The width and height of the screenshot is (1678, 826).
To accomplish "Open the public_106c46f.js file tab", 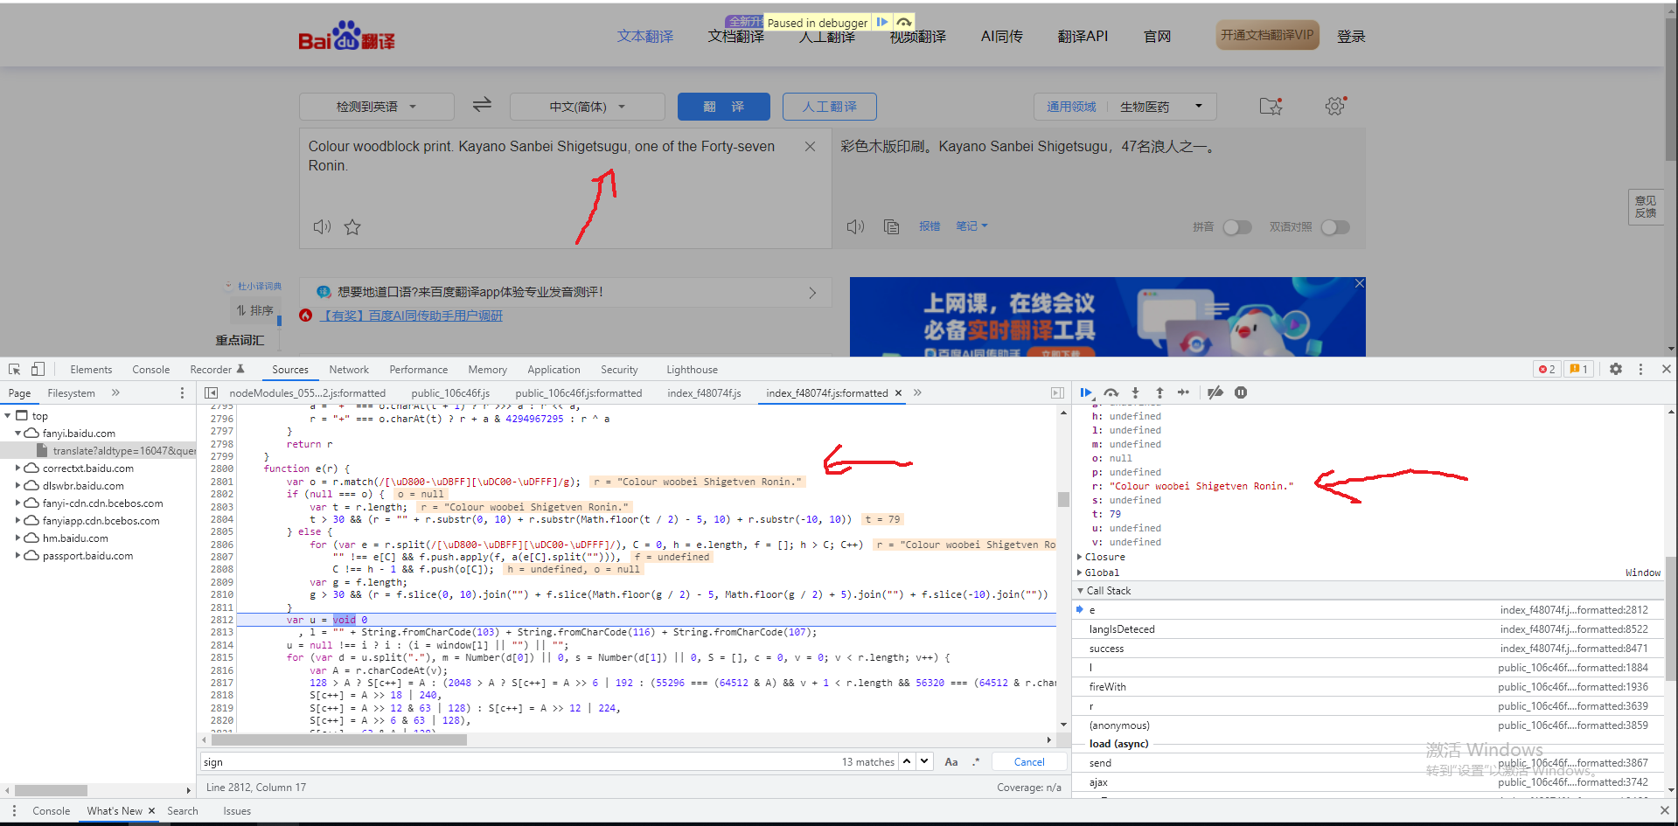I will (450, 392).
